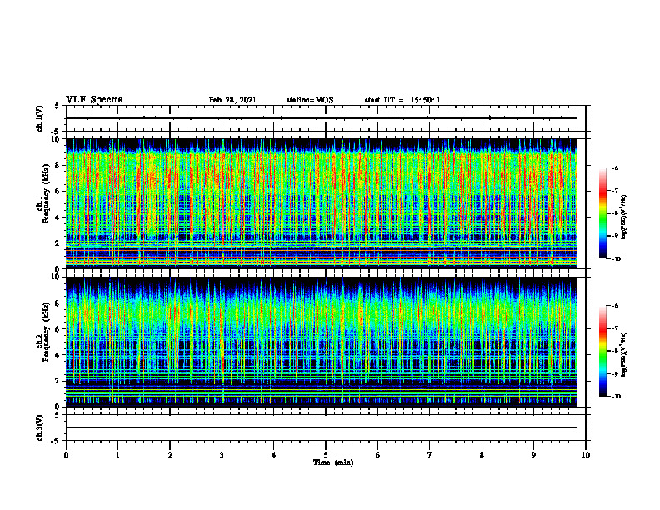
Task: Click the "VLF Spectra" plot title
Action: [94, 100]
